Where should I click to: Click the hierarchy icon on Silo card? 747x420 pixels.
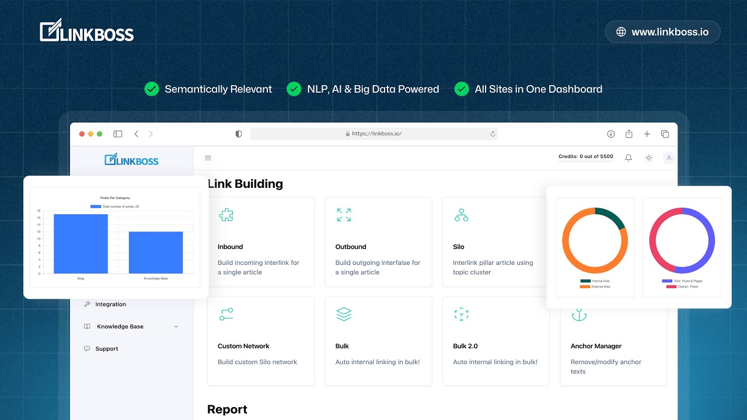click(461, 215)
